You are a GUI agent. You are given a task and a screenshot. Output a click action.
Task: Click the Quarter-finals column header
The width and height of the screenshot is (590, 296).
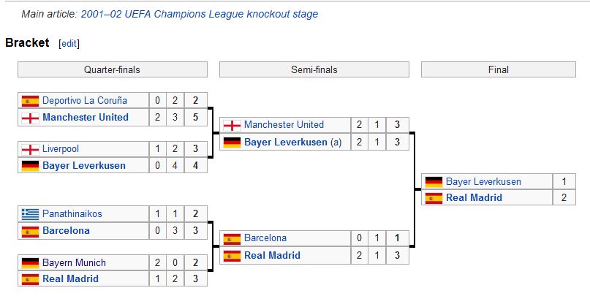click(112, 70)
